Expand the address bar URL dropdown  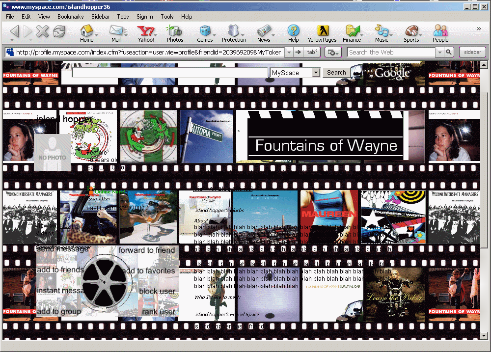pyautogui.click(x=289, y=53)
